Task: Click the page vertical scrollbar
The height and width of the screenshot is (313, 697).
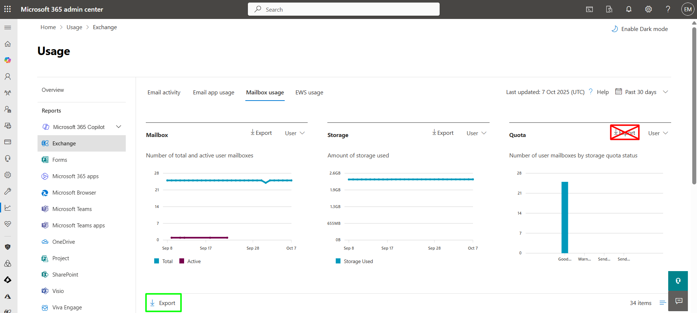Action: 694,106
